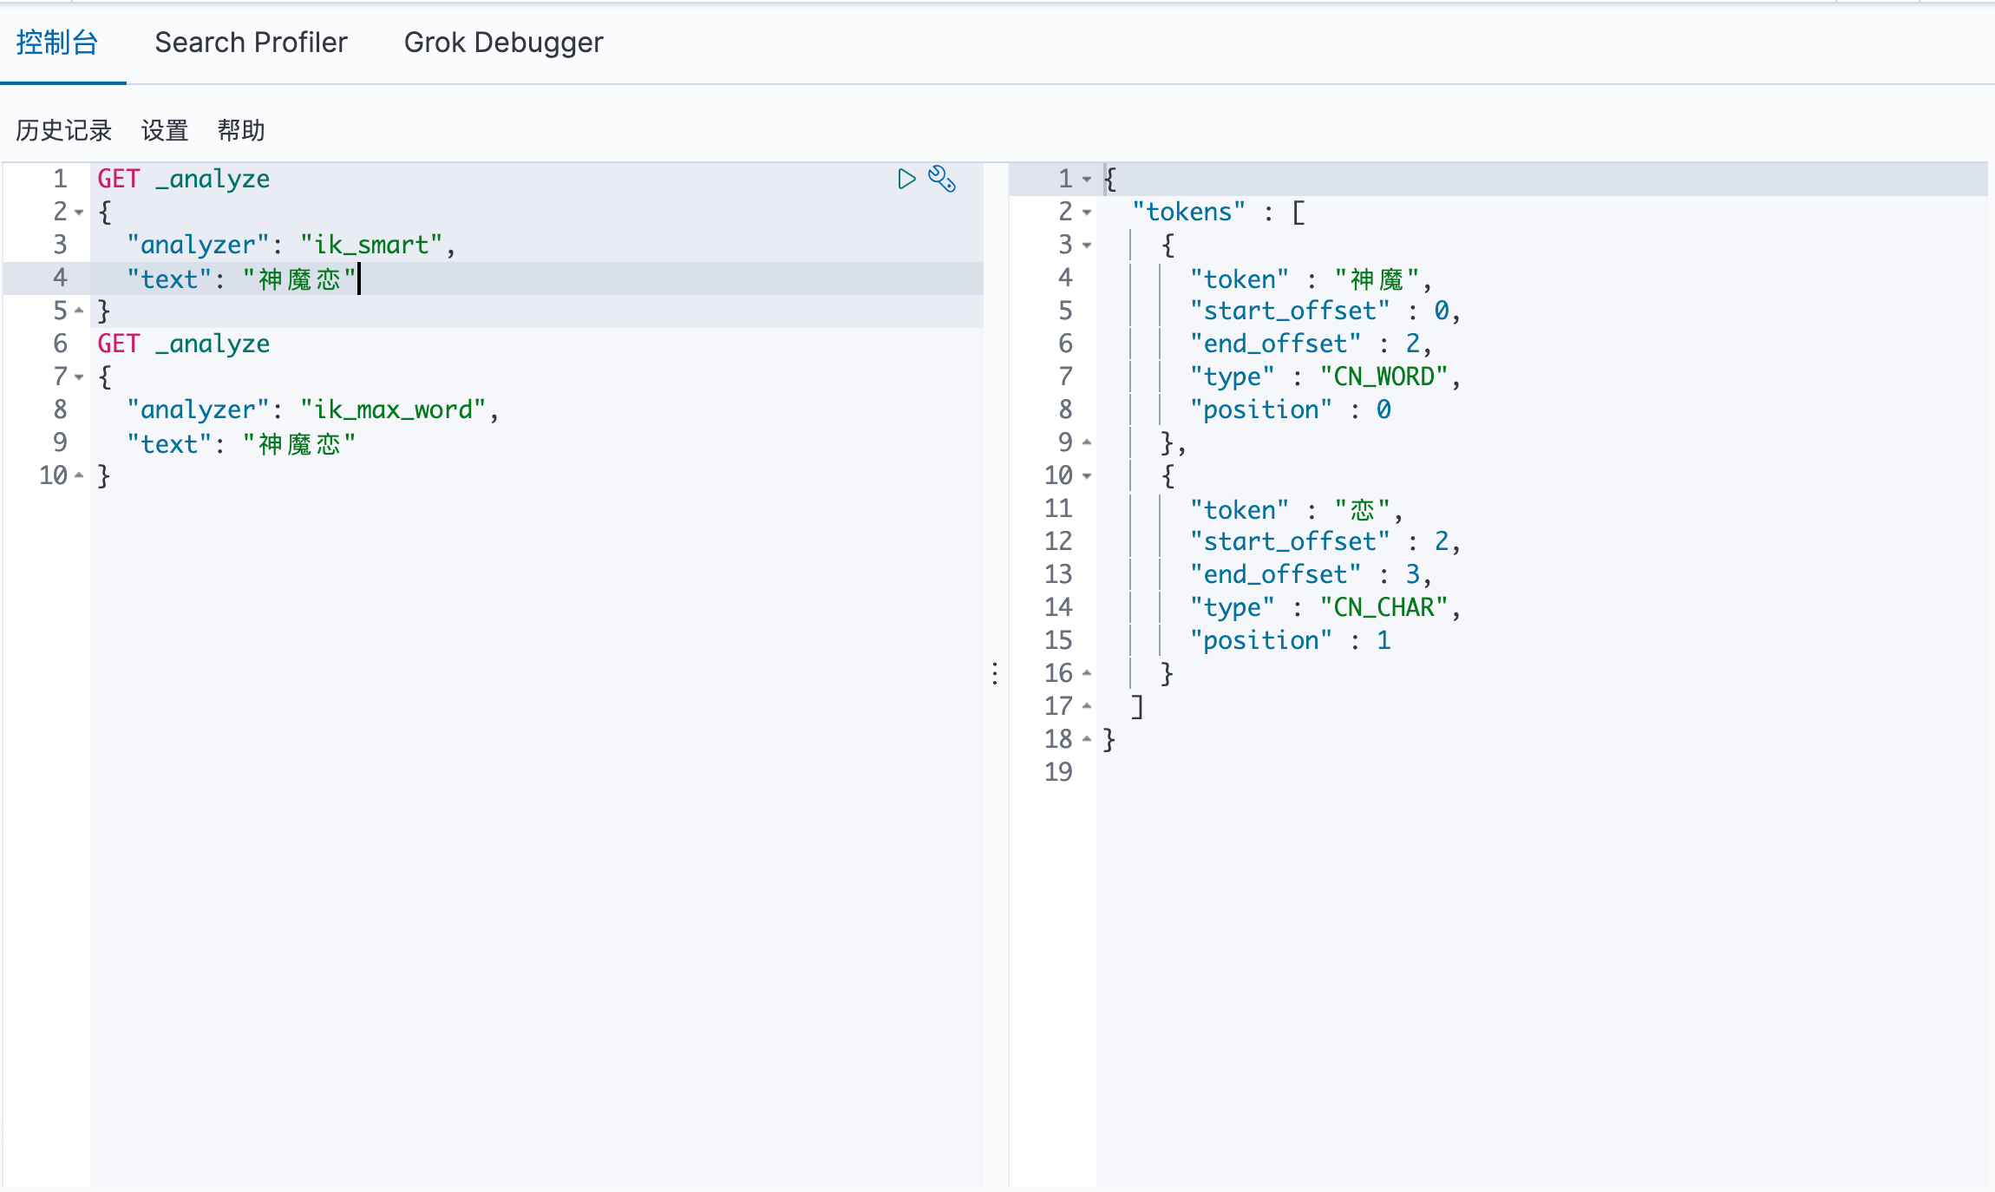Screen dimensions: 1995x1192
Task: Fold response end marker at line 9
Action: pos(1086,442)
